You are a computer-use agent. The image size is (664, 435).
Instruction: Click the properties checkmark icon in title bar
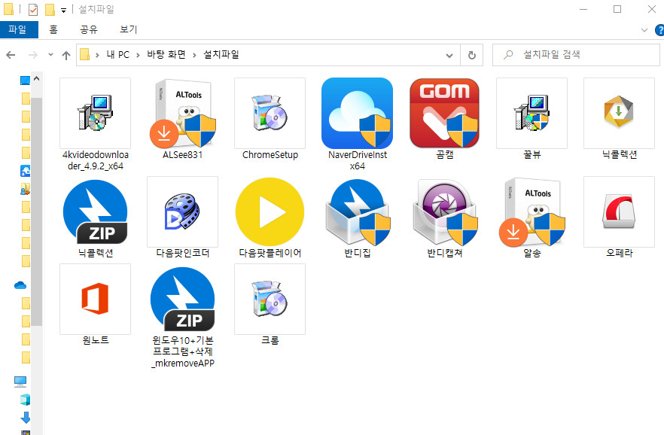click(32, 9)
